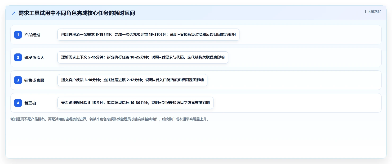Select the number 2 badge for 研发负责人

18,57
